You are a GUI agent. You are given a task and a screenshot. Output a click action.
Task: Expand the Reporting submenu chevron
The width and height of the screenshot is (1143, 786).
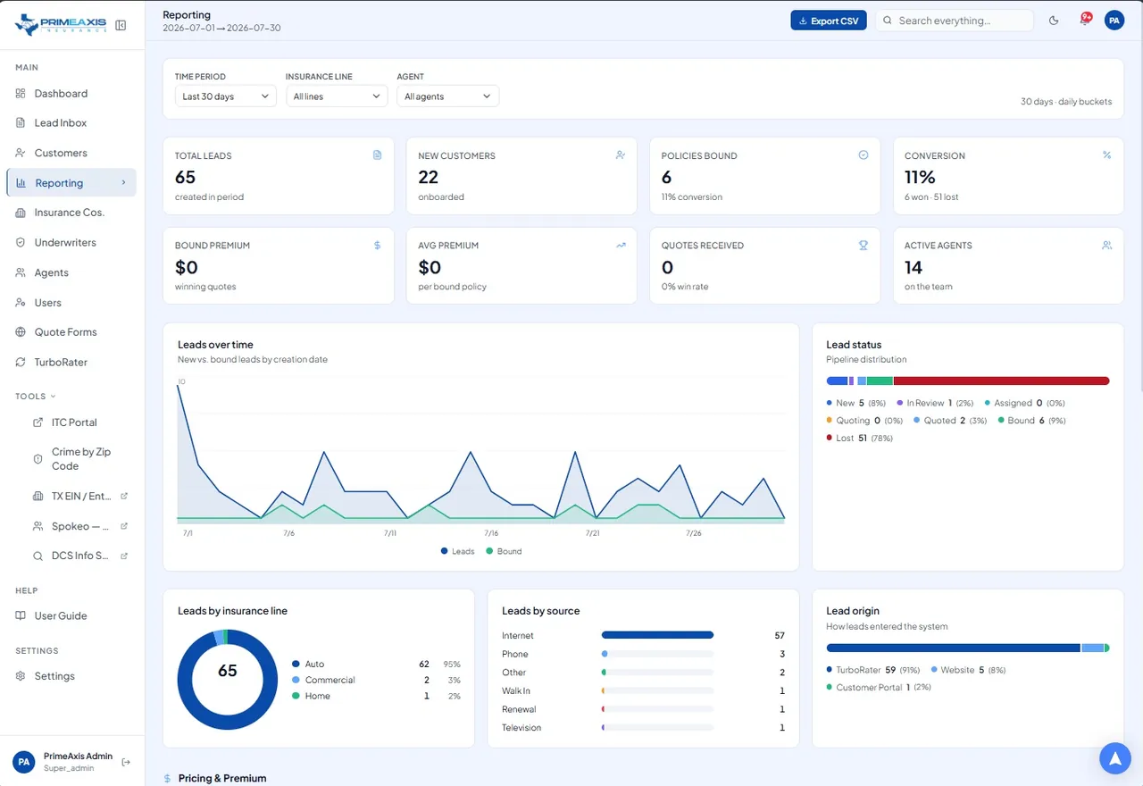pyautogui.click(x=123, y=183)
